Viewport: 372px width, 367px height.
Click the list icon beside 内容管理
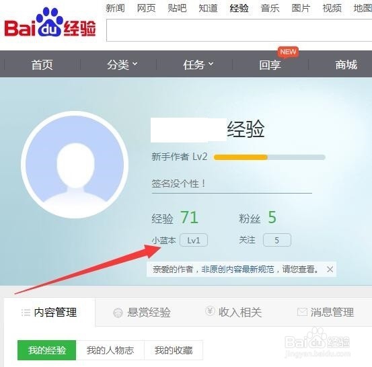point(26,313)
